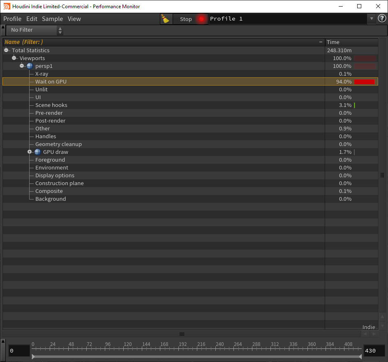Minimize the Performance Monitor window
The image size is (388, 362).
(341, 6)
